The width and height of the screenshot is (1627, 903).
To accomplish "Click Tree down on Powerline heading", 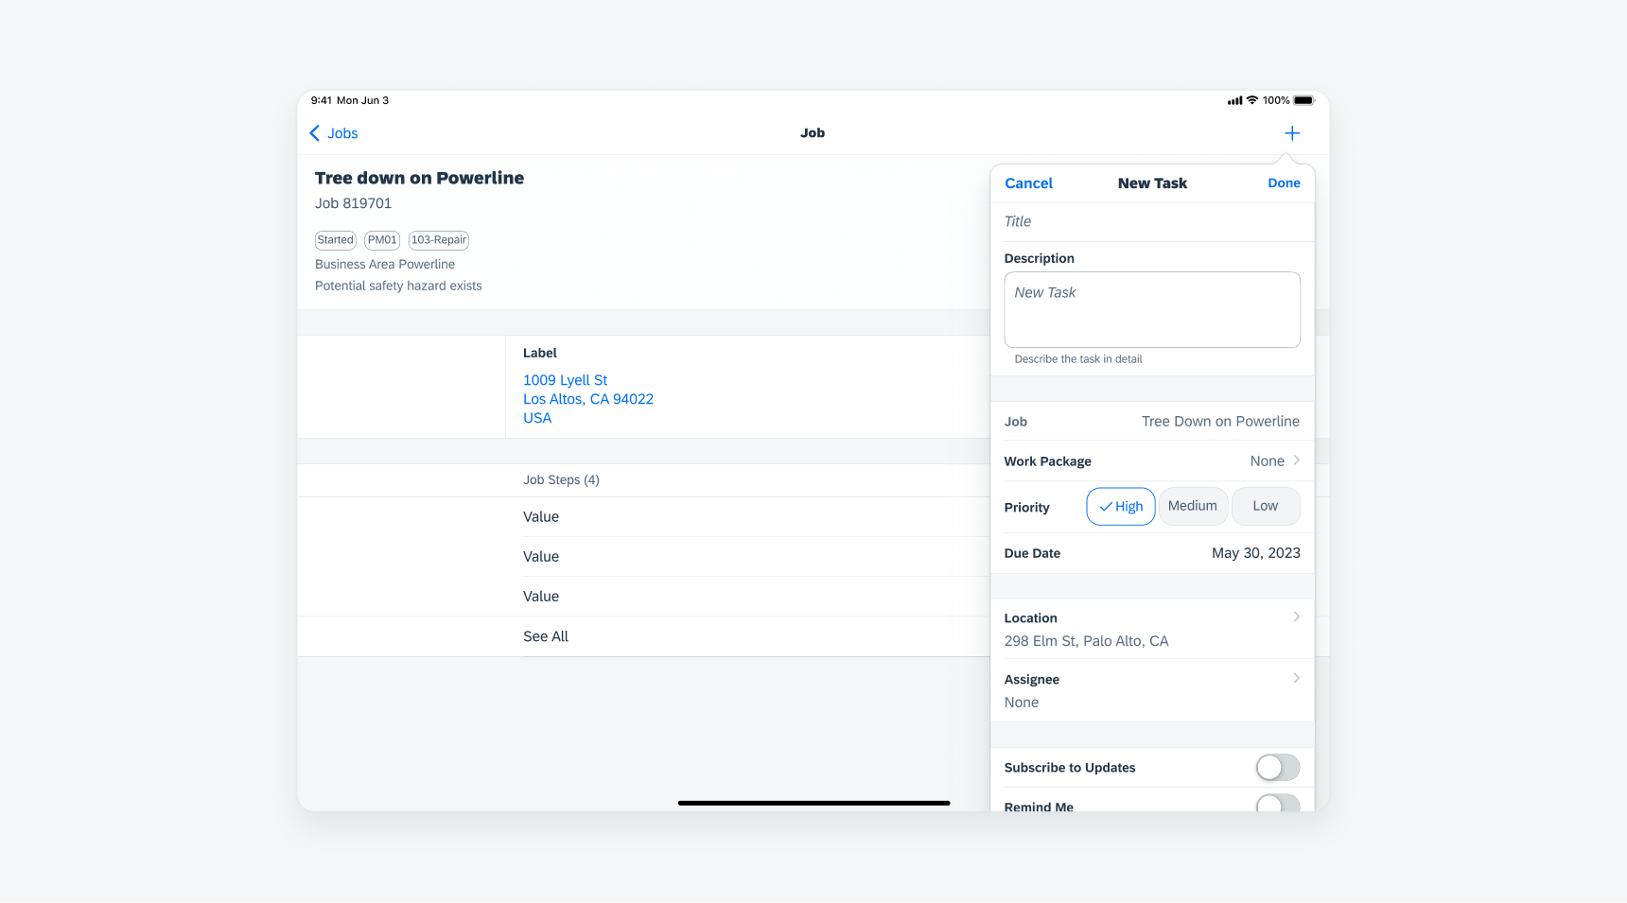I will 419,178.
